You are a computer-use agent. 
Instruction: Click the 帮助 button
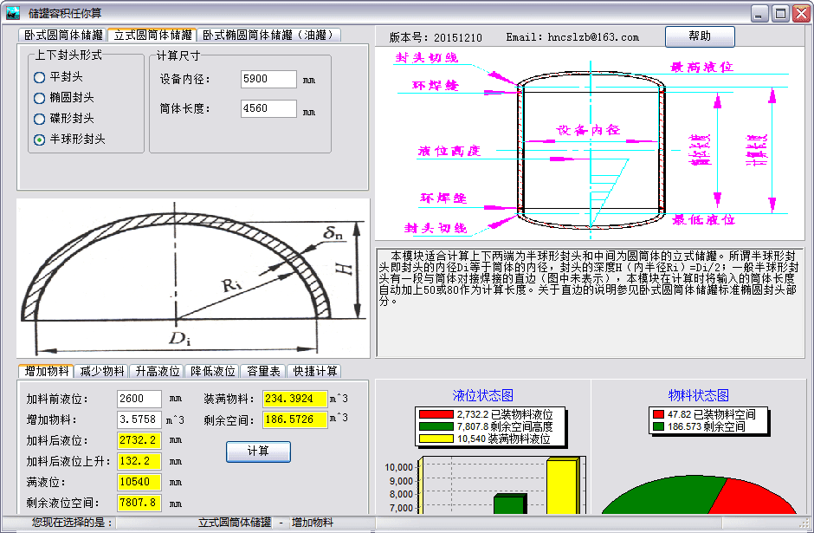(x=700, y=36)
